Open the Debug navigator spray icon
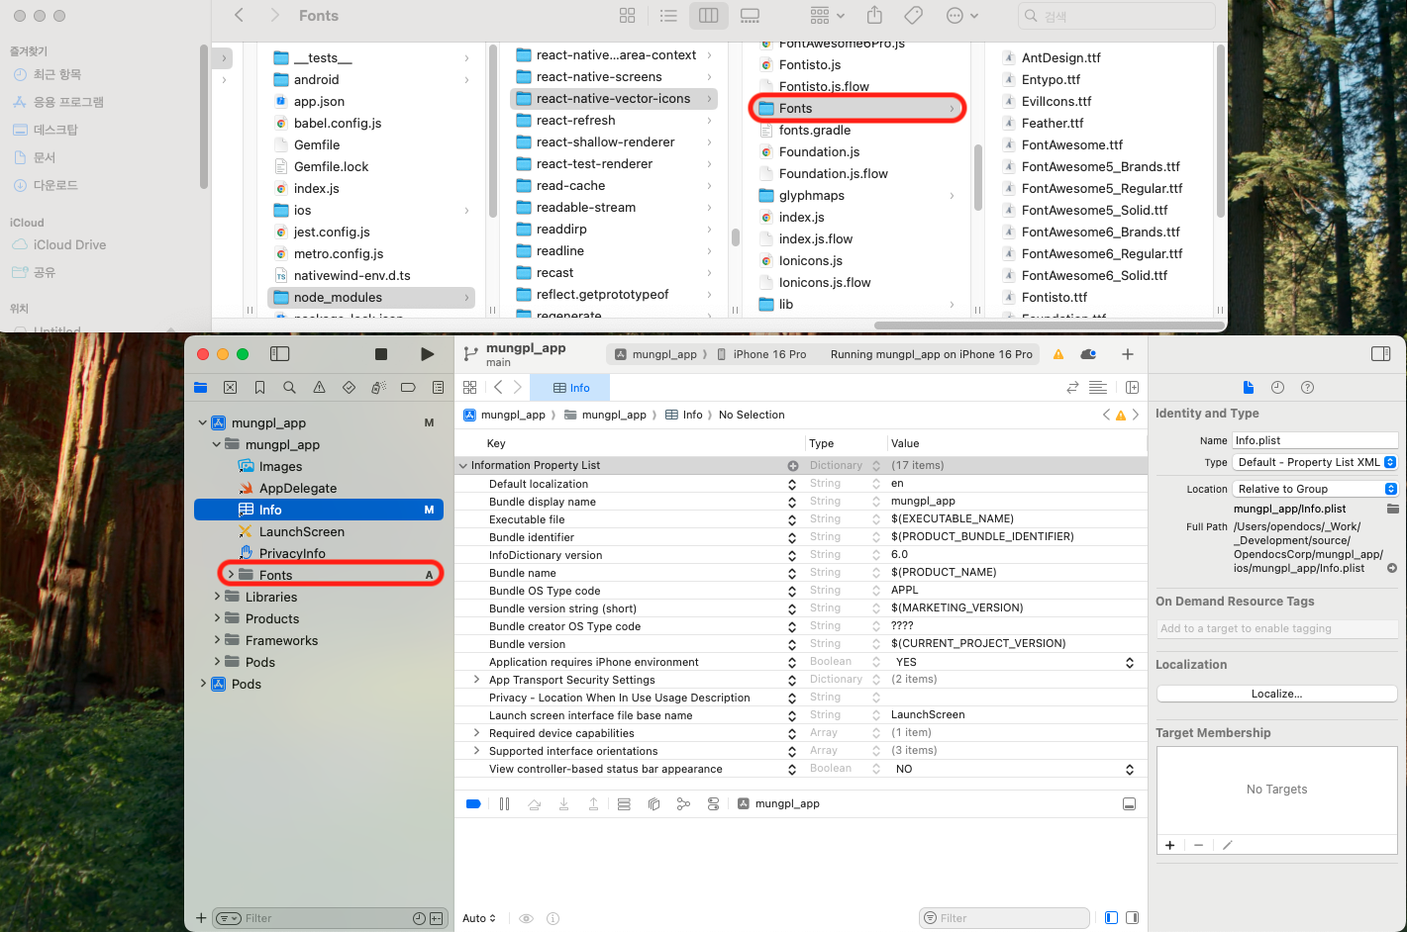1407x932 pixels. pos(378,388)
